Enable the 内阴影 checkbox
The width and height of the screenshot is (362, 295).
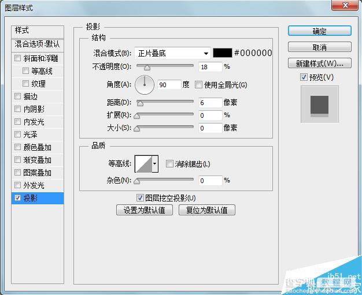coord(17,109)
